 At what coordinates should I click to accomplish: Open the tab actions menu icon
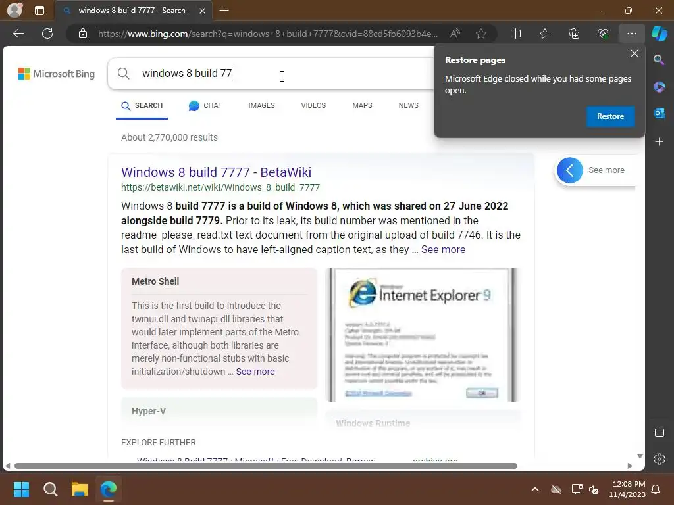(39, 11)
